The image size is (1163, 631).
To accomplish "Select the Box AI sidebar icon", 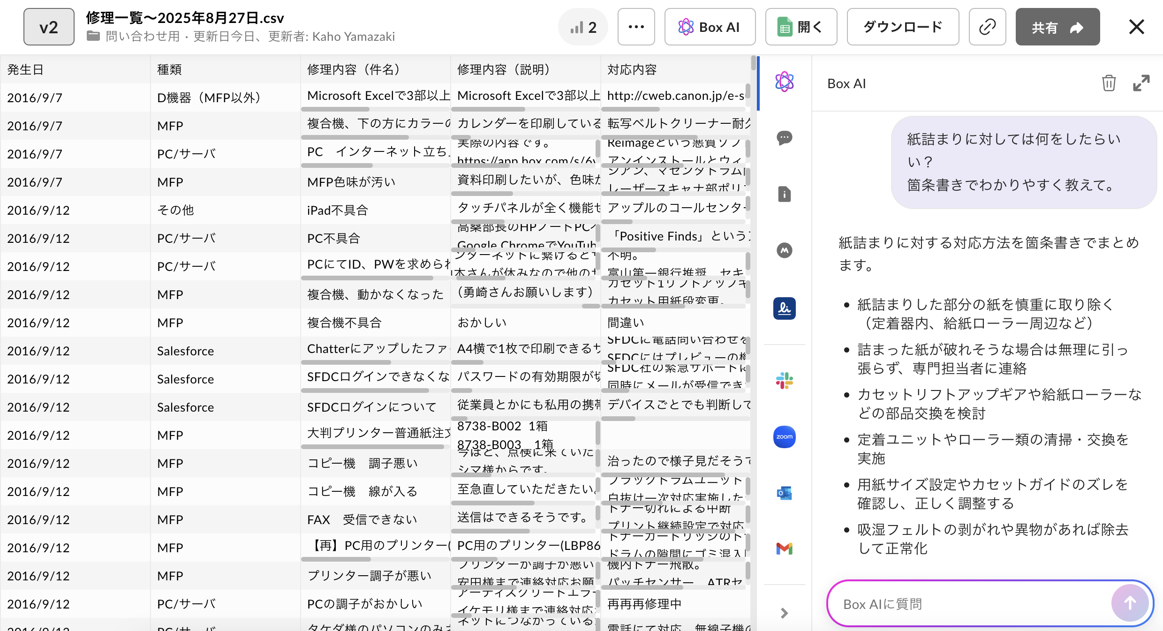I will [784, 82].
